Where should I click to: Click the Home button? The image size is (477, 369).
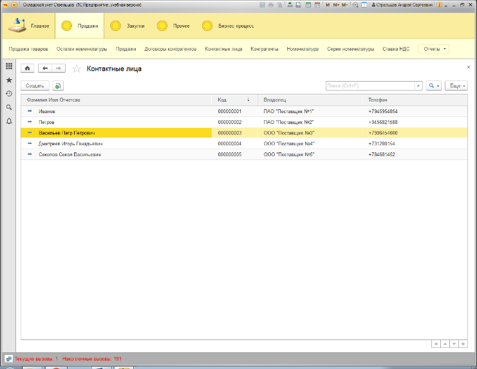[x=28, y=68]
